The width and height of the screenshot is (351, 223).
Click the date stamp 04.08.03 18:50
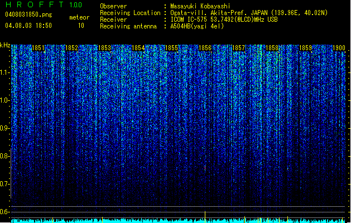(28, 26)
